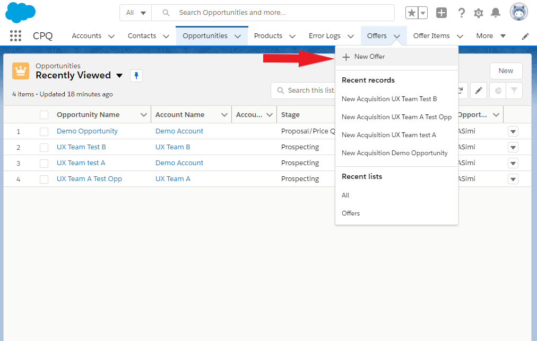The image size is (537, 341).
Task: Pin the Recently Viewed list view
Action: pyautogui.click(x=136, y=76)
